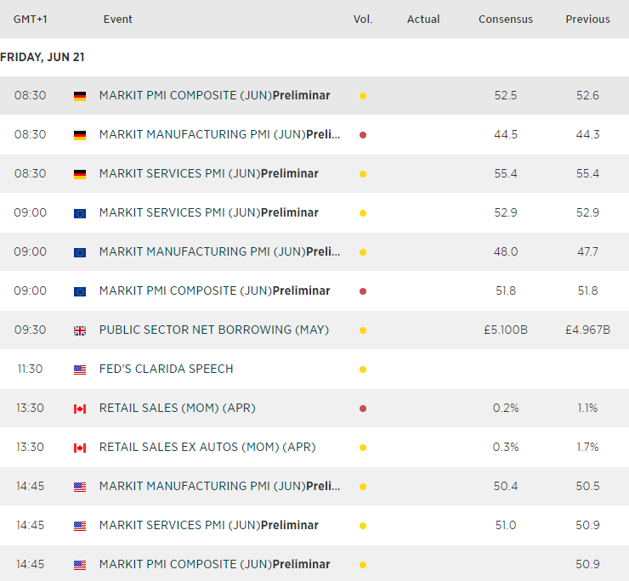
Task: Click the German flag beside 08:30 PMI Composite
Action: click(x=80, y=96)
